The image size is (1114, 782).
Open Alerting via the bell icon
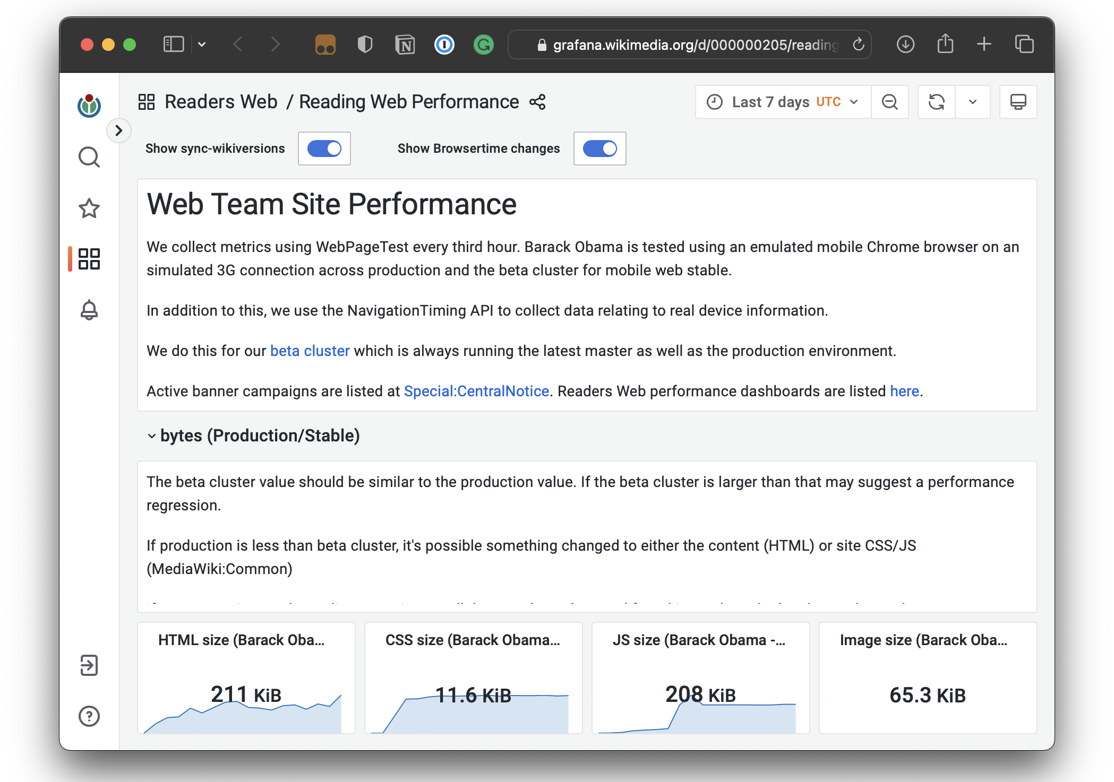(x=89, y=310)
